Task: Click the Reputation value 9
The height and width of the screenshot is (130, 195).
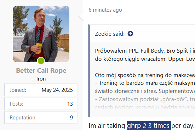Action: click(x=71, y=118)
